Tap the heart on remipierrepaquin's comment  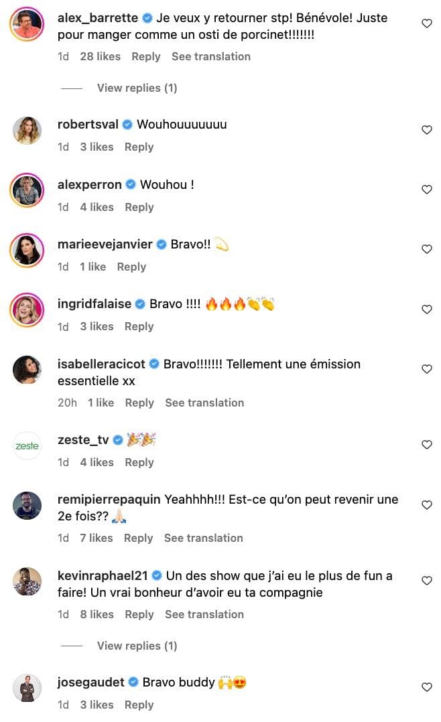click(x=427, y=504)
